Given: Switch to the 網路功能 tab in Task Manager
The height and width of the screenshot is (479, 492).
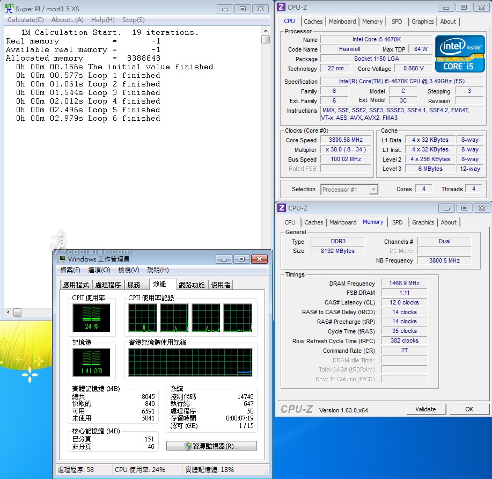Looking at the screenshot, I should [192, 285].
